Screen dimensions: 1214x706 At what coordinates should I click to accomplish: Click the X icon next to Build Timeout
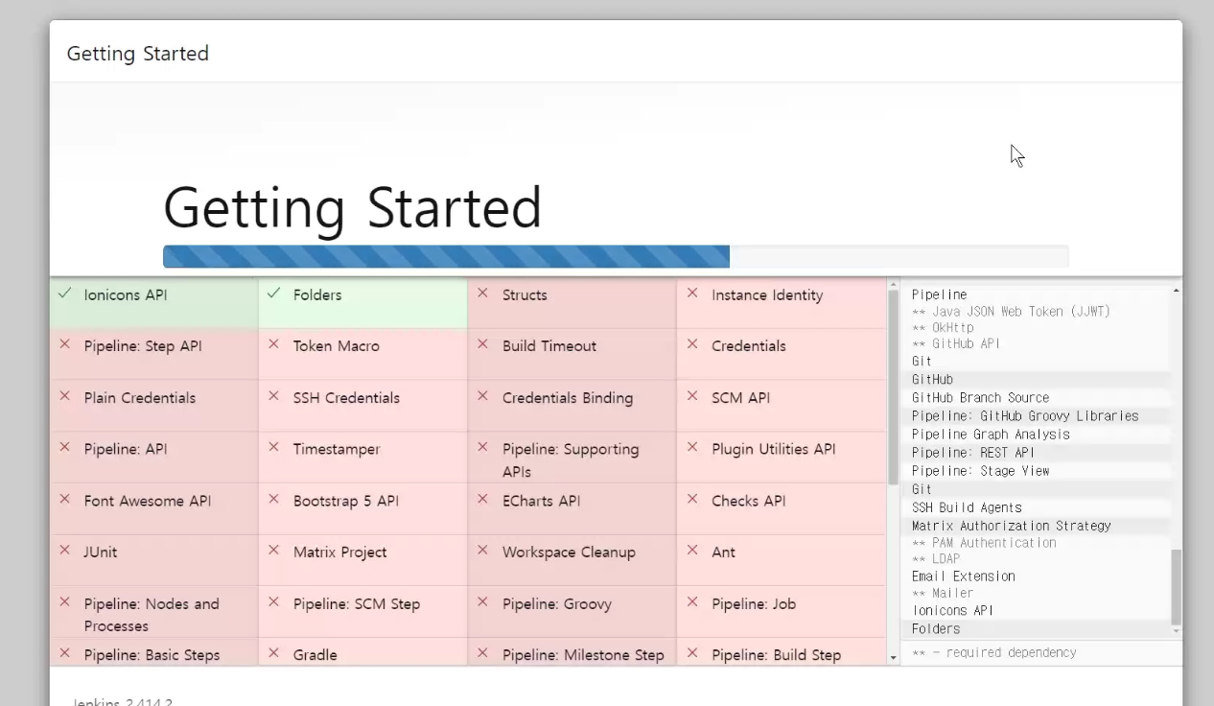[482, 344]
